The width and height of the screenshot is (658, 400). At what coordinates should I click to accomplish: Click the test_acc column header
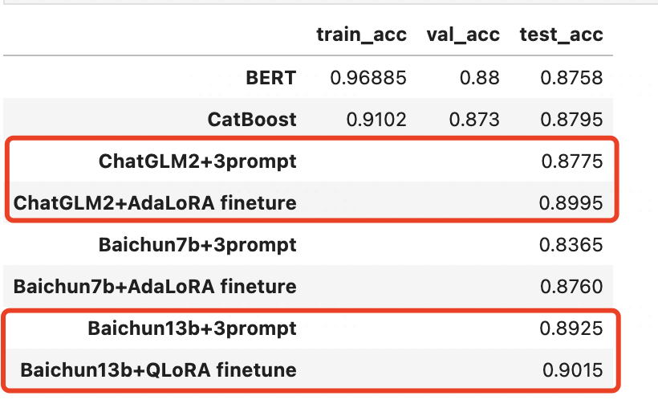[561, 35]
